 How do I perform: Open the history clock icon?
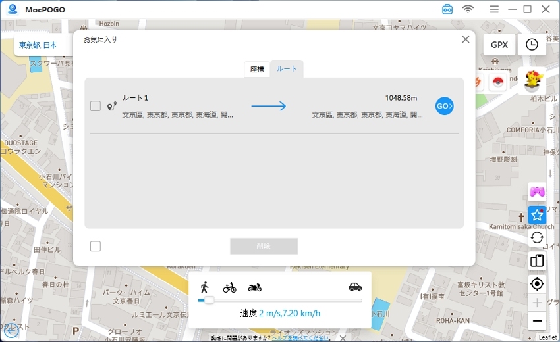(532, 45)
